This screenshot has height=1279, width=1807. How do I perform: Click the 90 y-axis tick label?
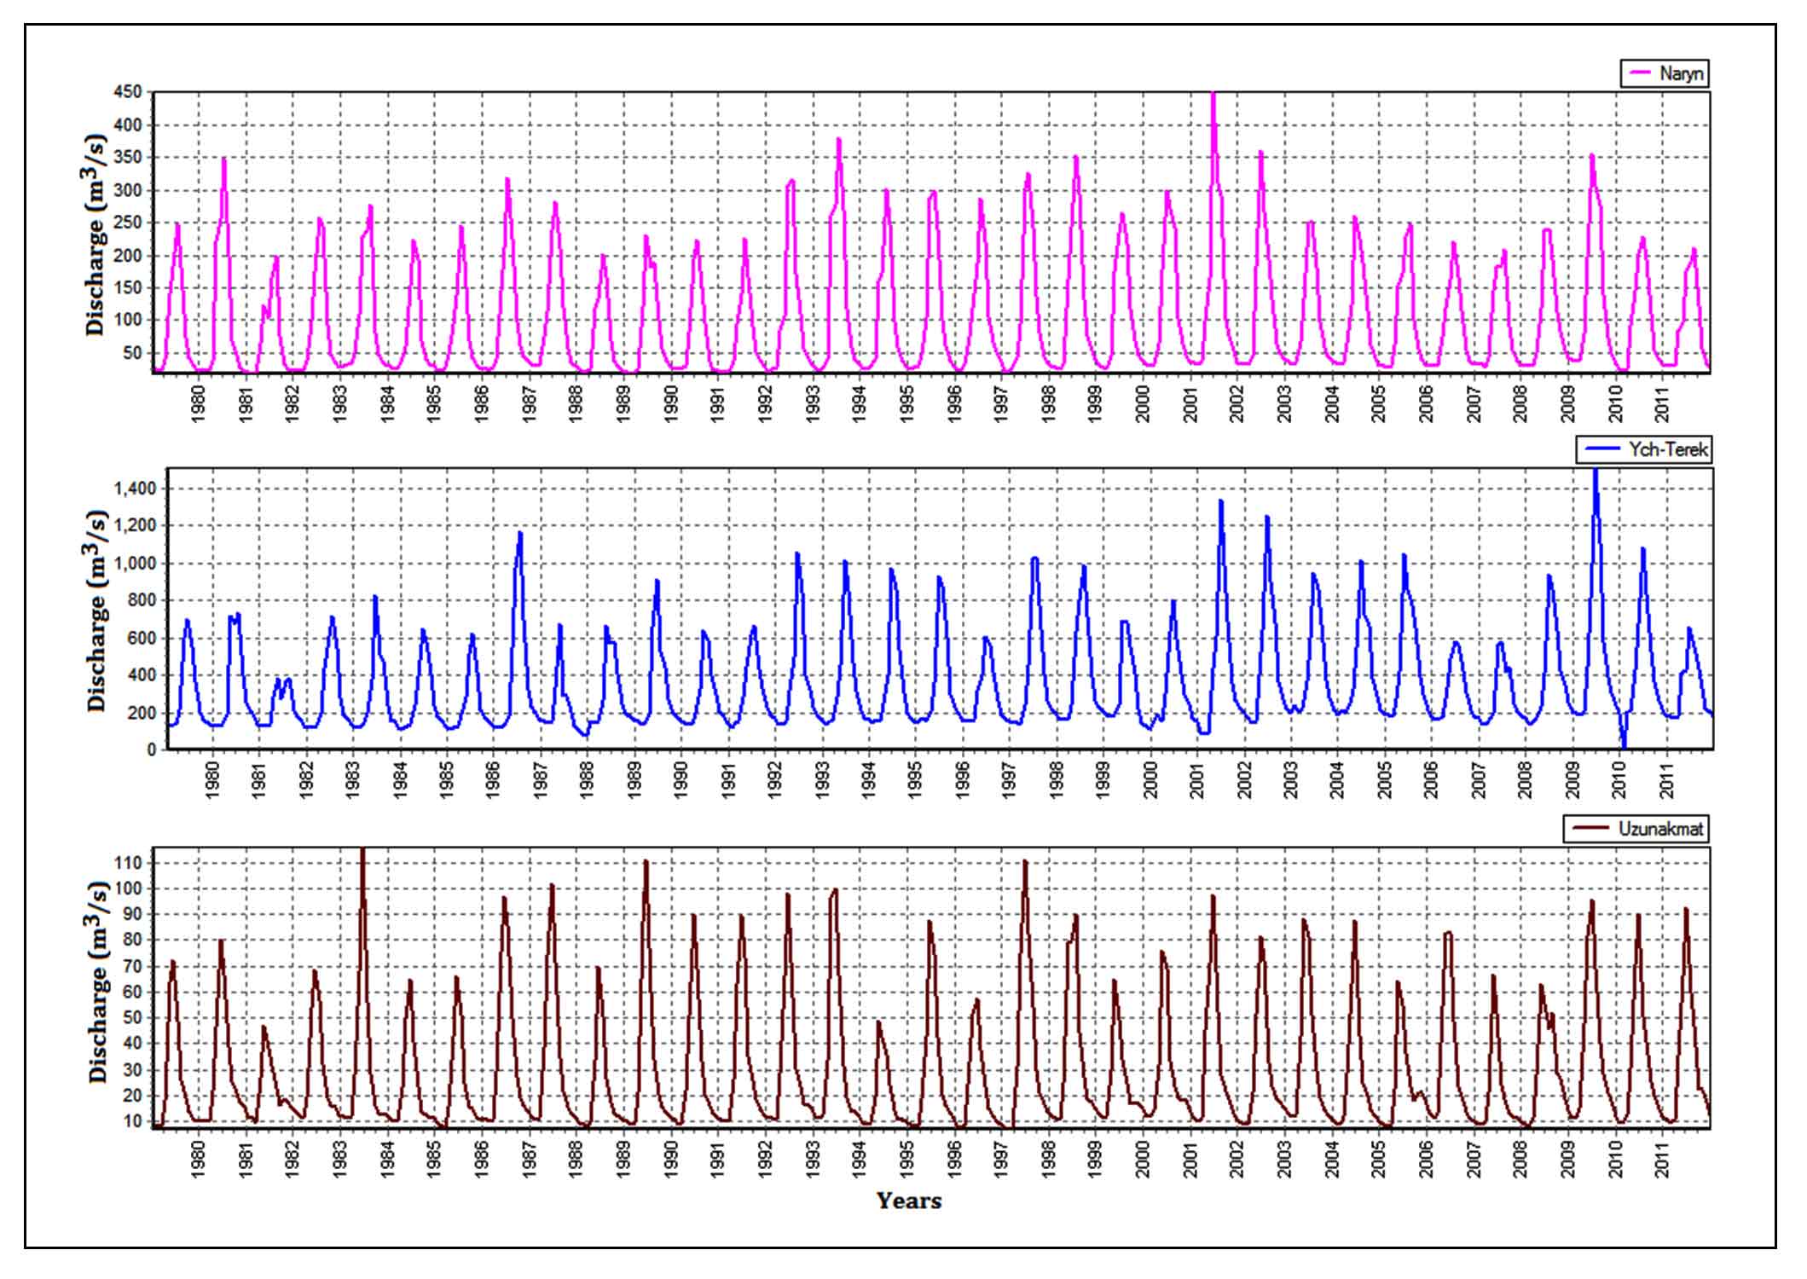coord(134,914)
